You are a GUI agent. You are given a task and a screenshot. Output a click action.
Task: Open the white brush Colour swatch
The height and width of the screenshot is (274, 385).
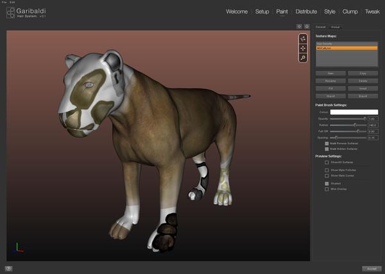[354, 112]
